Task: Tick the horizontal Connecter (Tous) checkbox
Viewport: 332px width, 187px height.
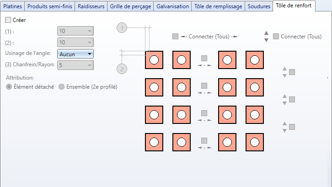Action: tap(176, 37)
